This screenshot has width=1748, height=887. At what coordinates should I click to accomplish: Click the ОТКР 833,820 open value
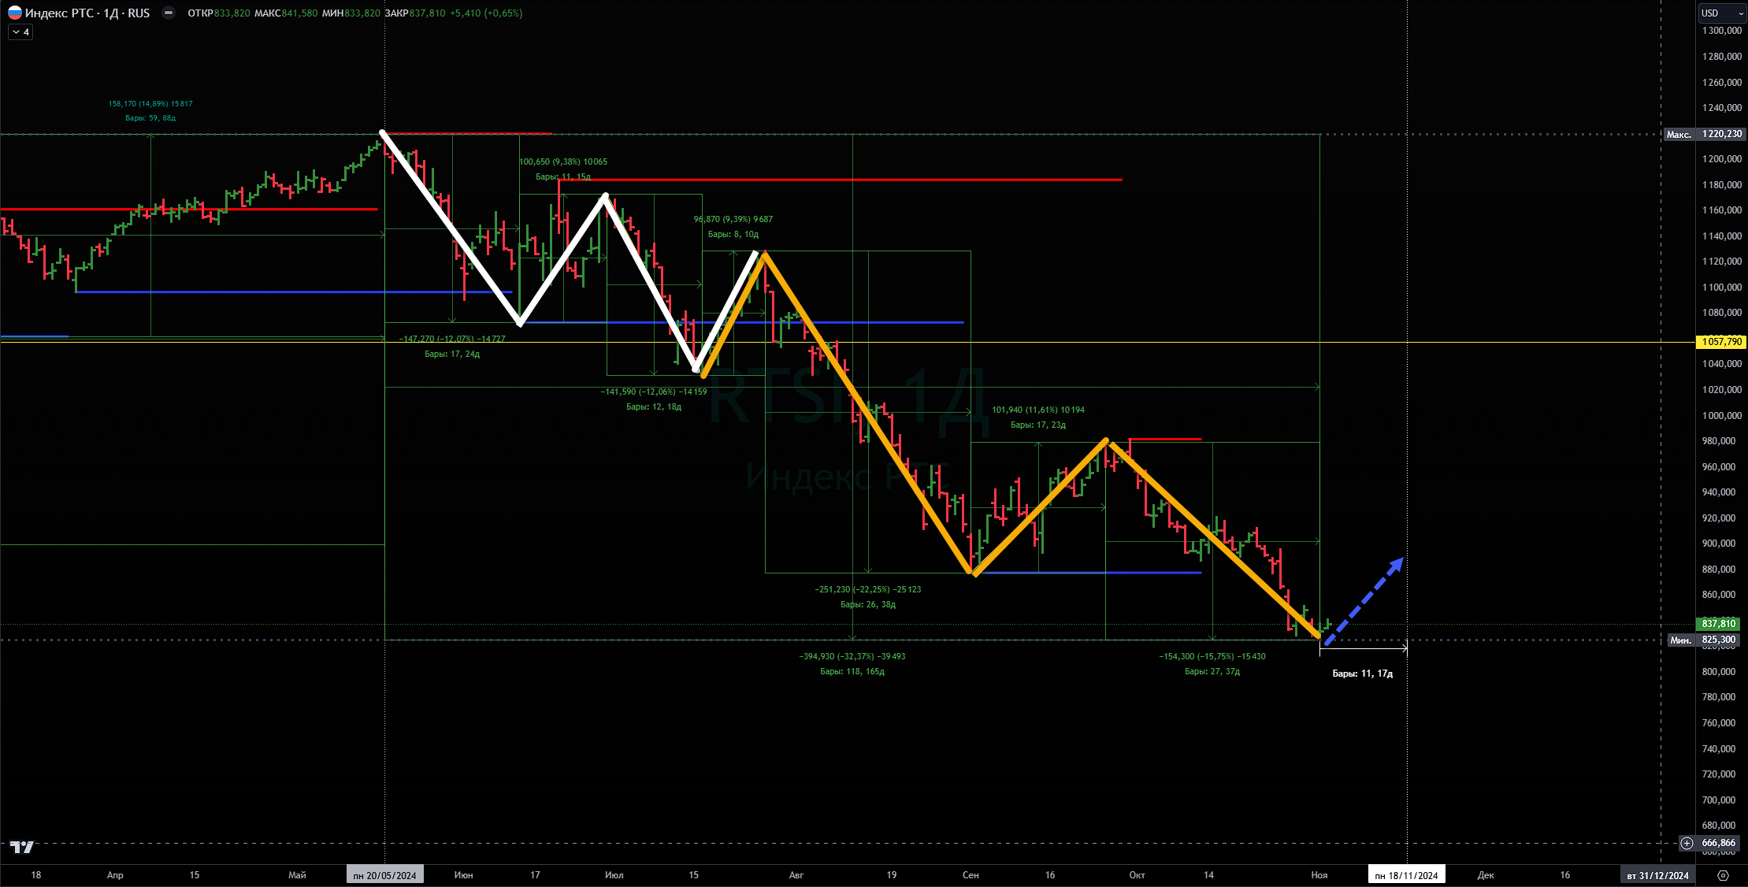219,13
